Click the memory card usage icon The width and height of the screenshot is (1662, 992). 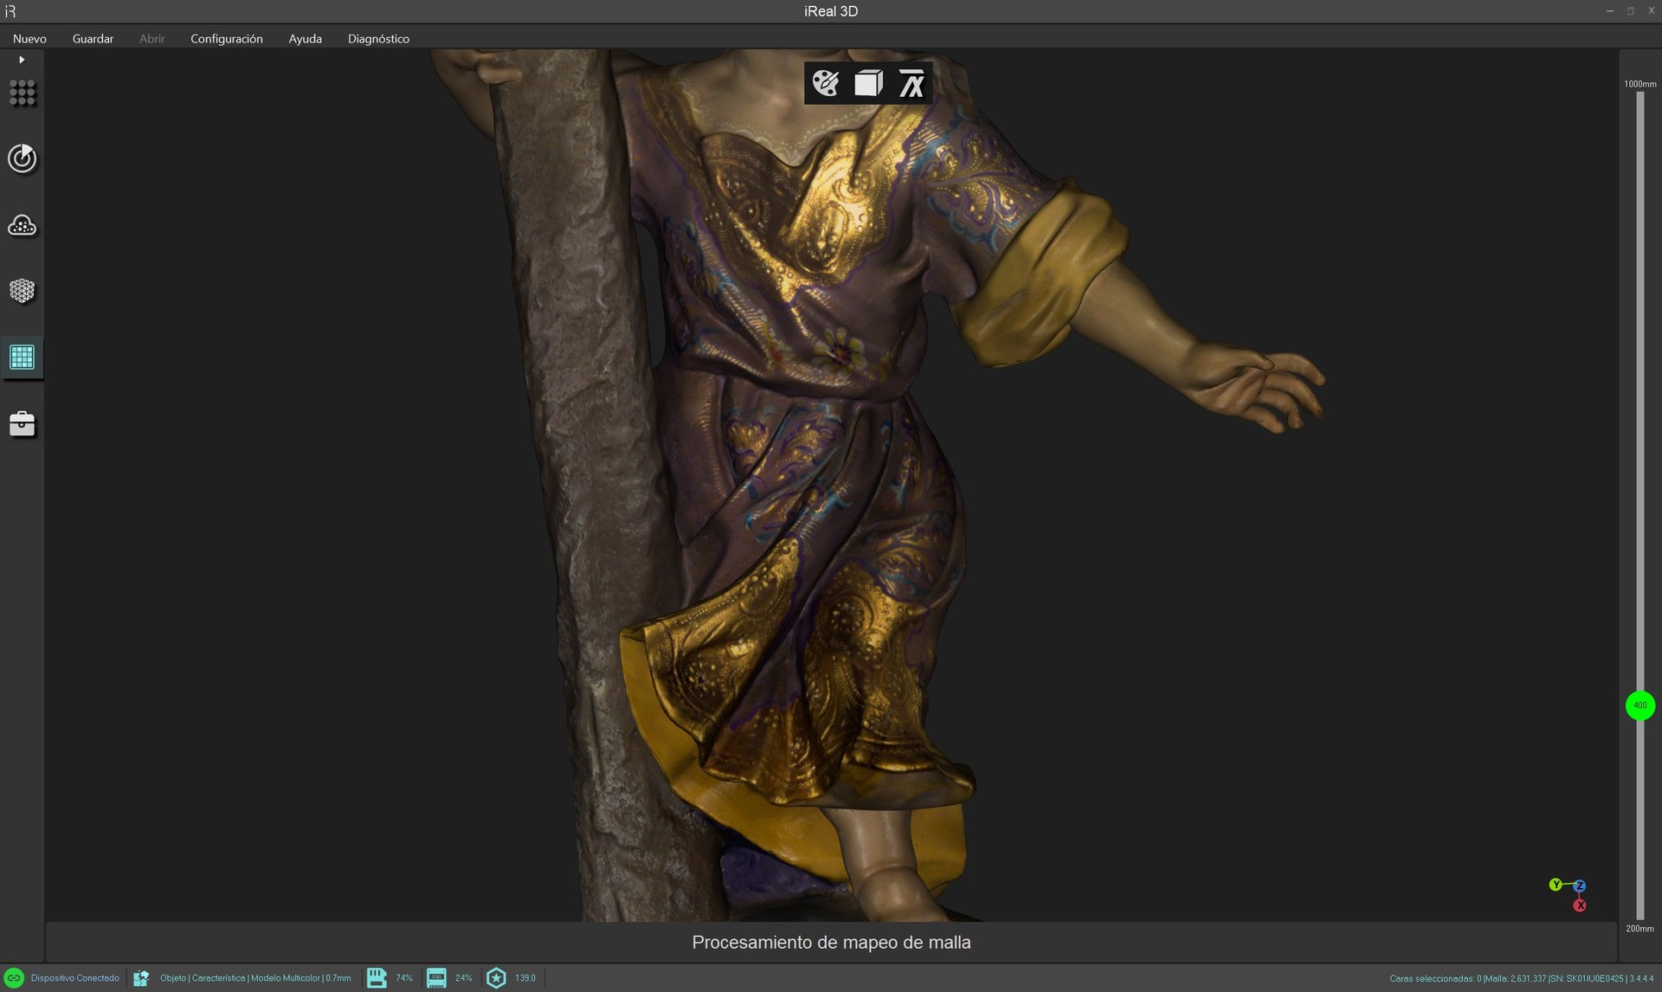377,978
